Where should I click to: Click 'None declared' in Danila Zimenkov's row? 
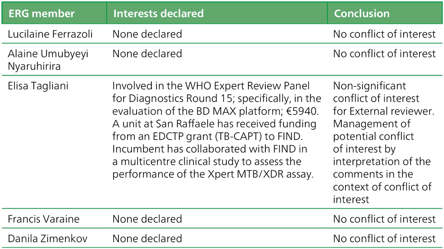click(147, 239)
